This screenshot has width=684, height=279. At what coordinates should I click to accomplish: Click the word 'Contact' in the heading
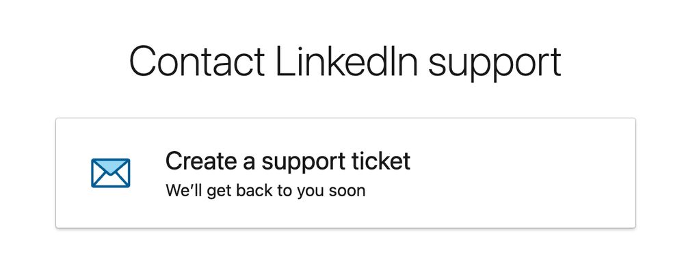(197, 62)
